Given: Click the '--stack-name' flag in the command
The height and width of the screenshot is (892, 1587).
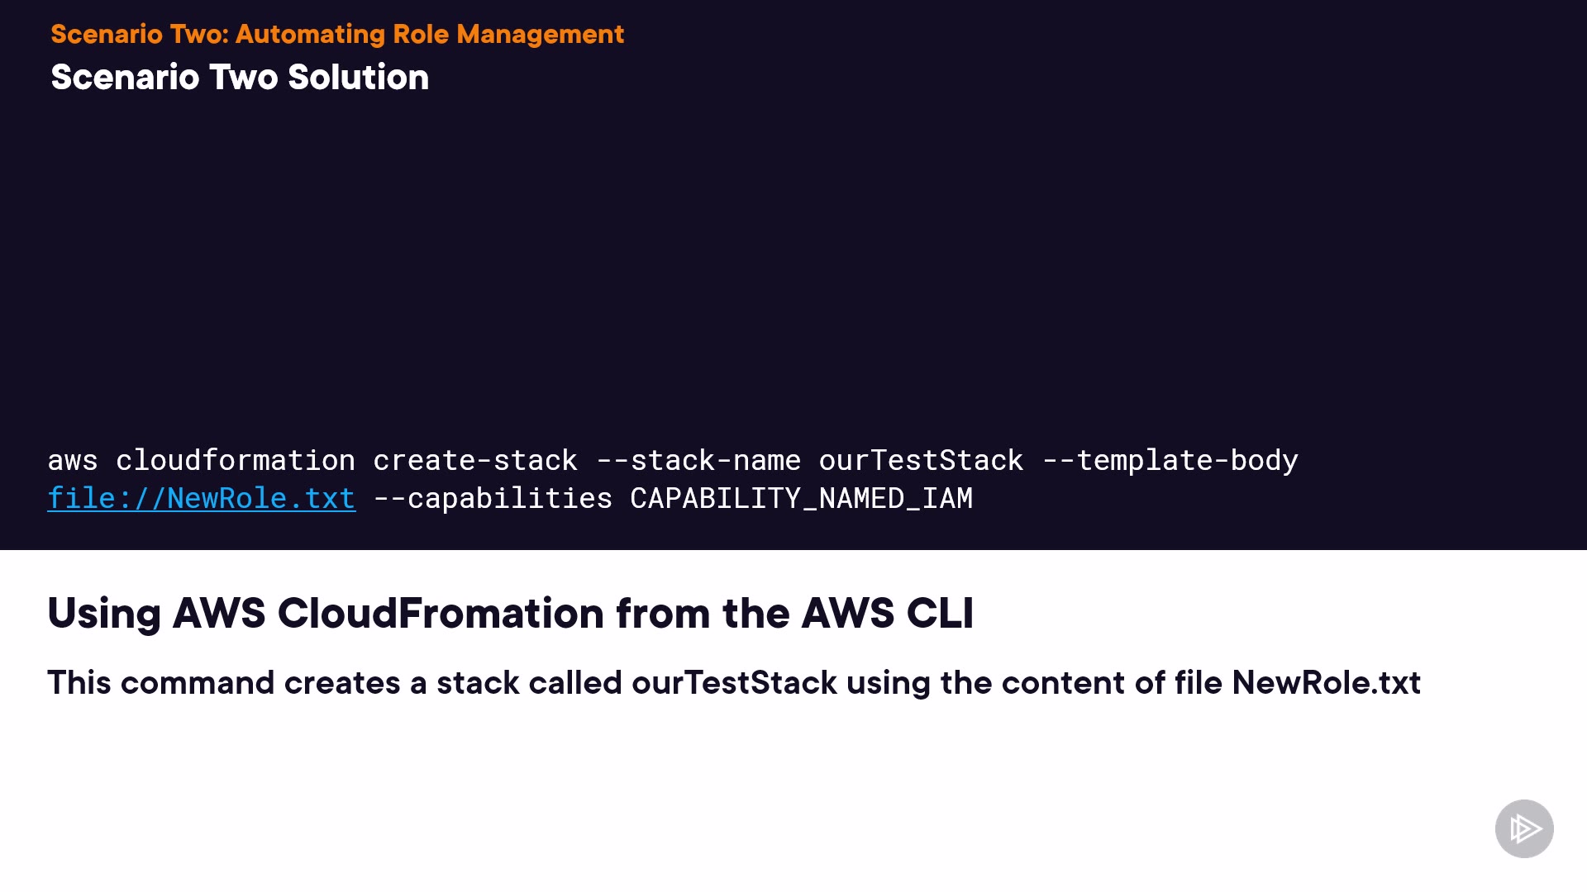Looking at the screenshot, I should tap(698, 460).
